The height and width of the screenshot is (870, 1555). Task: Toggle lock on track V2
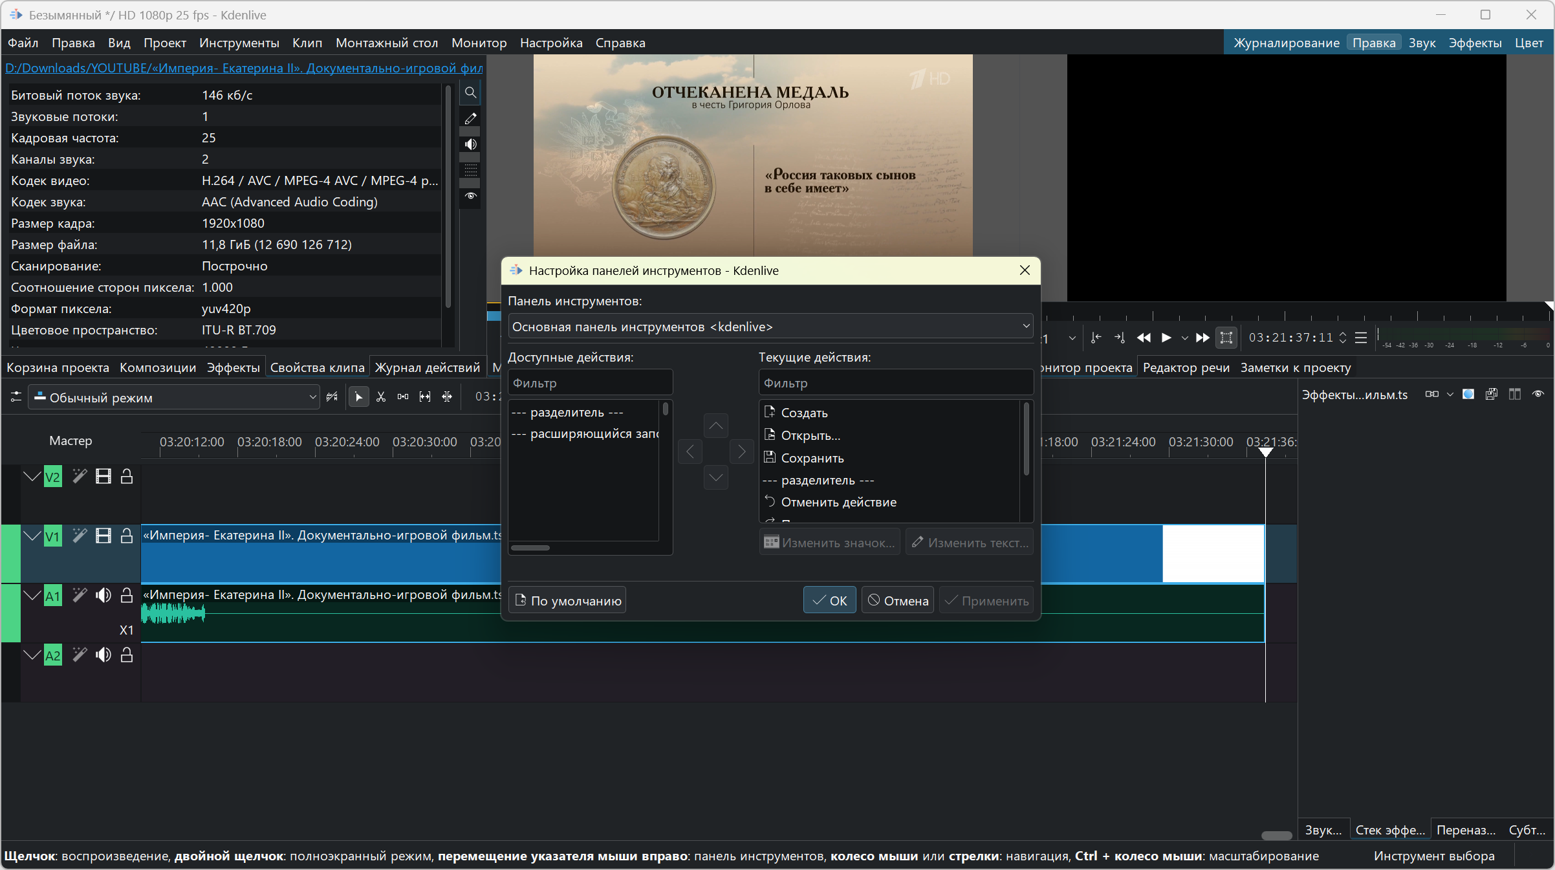tap(127, 477)
